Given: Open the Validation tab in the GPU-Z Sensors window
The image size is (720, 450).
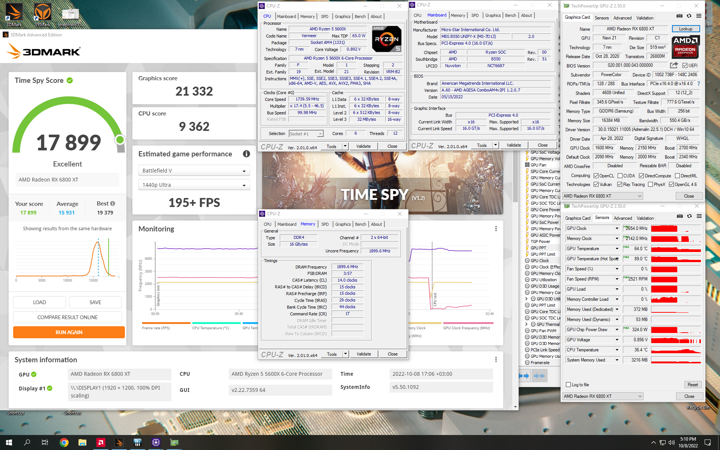Looking at the screenshot, I should tap(645, 218).
